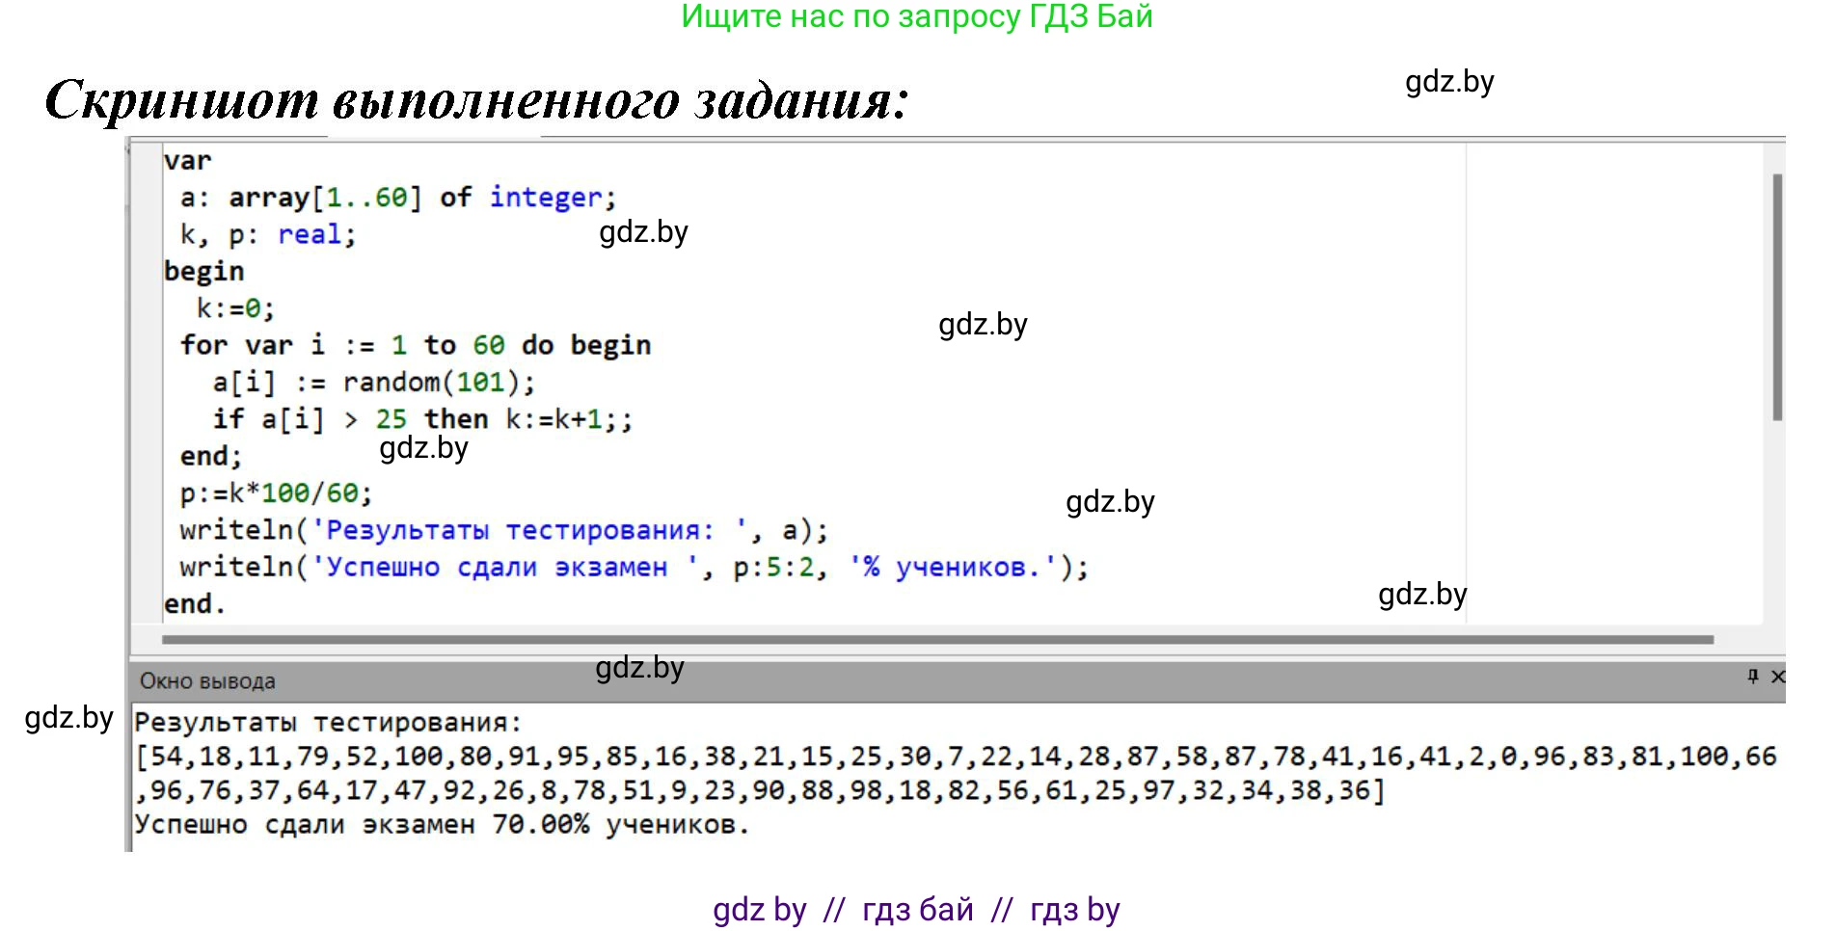Click the random(101) assignment line
The width and height of the screenshot is (1836, 931).
click(373, 383)
